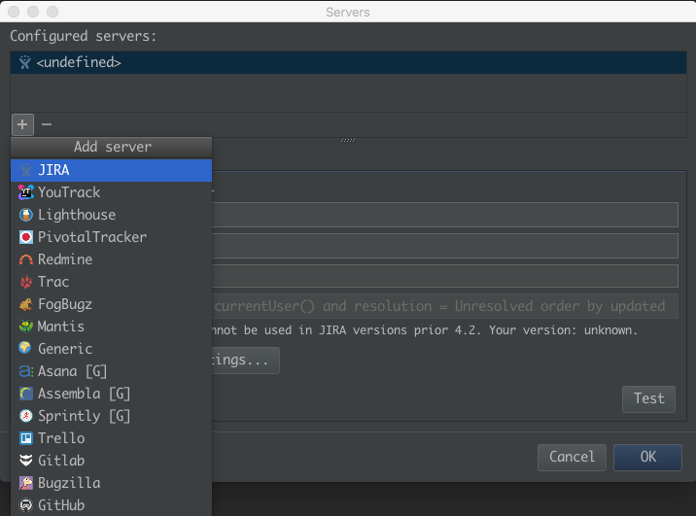Confirm the dialog with OK
The width and height of the screenshot is (696, 516).
pyautogui.click(x=647, y=457)
